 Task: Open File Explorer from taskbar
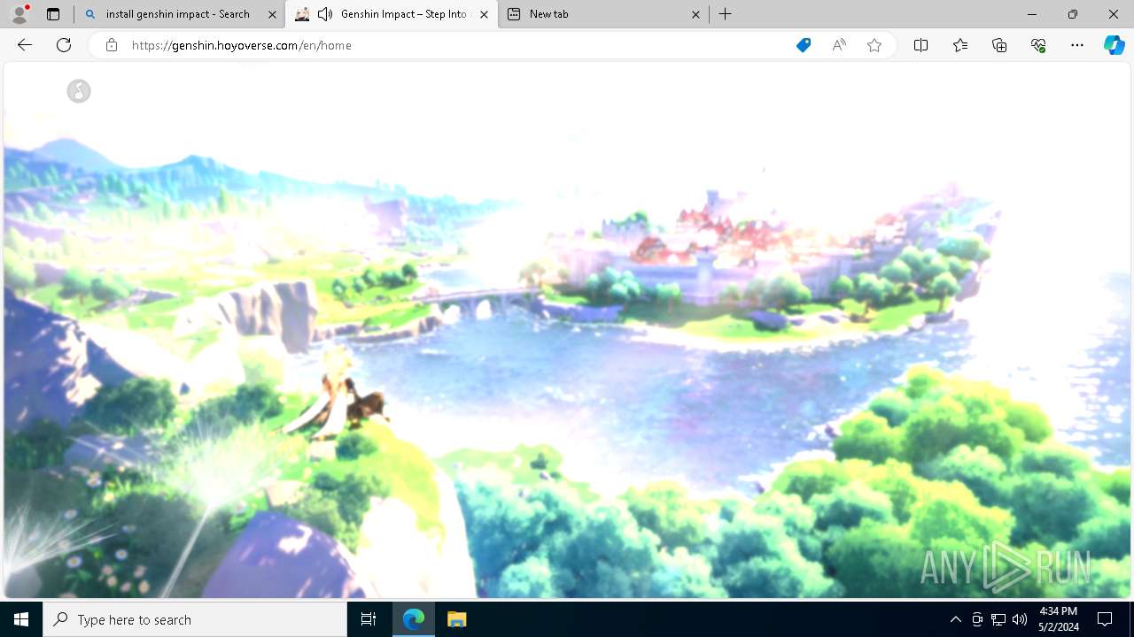coord(457,619)
